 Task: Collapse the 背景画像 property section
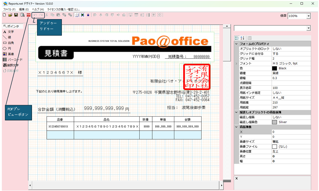click(236, 127)
